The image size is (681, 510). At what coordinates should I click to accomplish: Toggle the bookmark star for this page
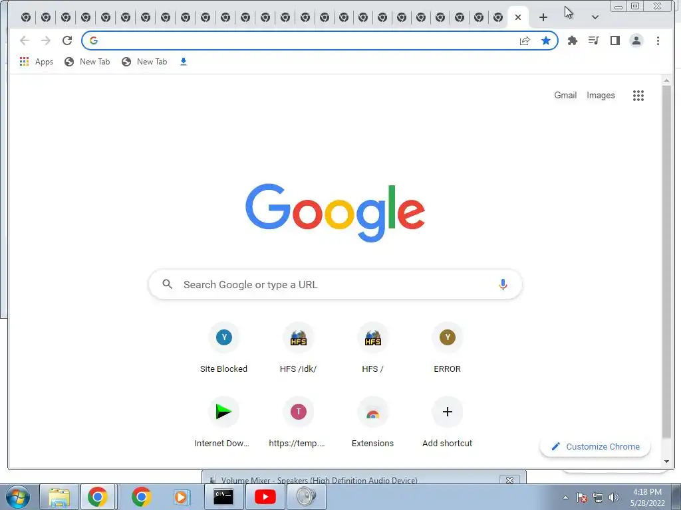pyautogui.click(x=546, y=41)
